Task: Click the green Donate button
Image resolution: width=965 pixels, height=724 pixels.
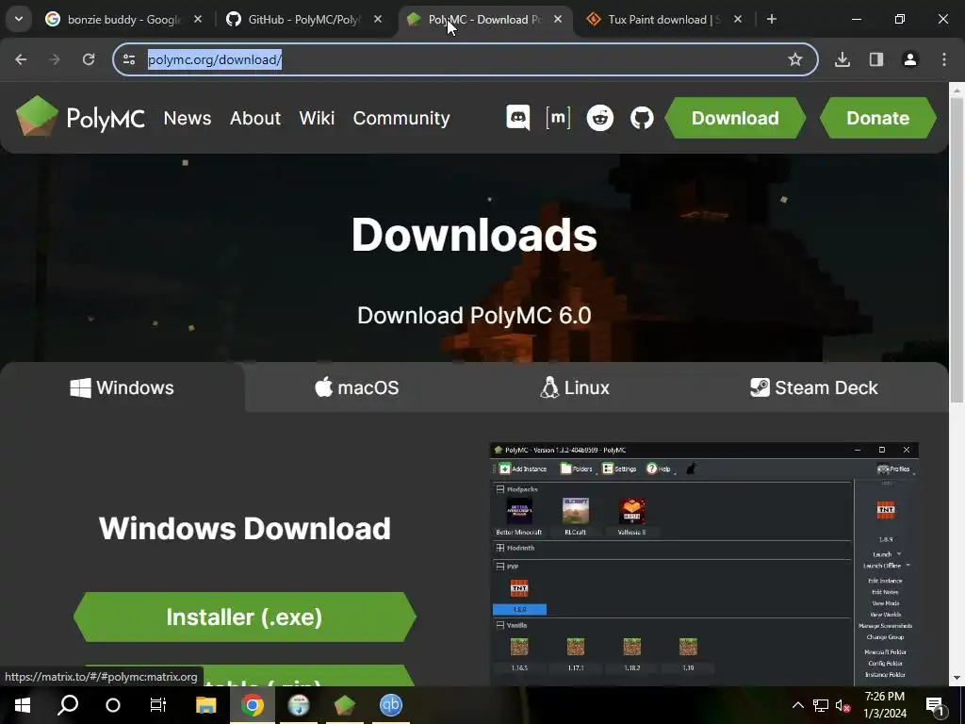Action: (x=877, y=118)
